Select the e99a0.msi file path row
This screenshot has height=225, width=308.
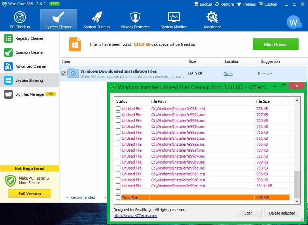click(178, 132)
